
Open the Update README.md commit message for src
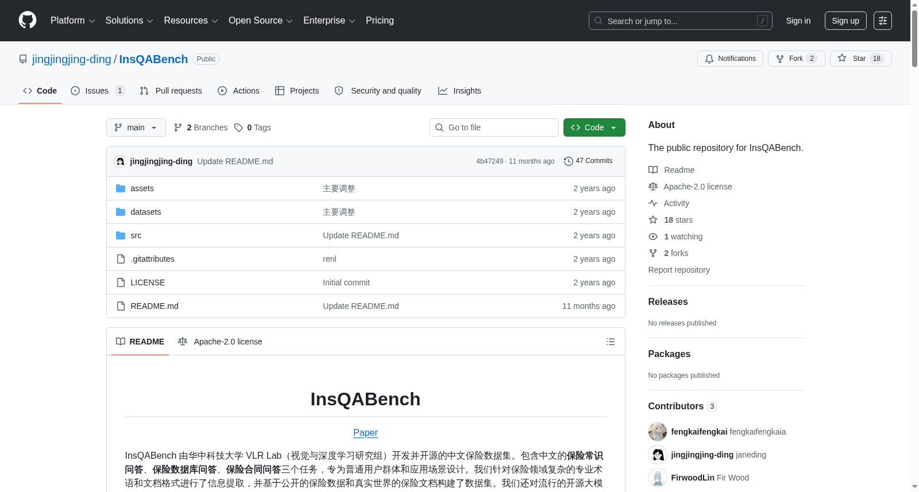point(361,235)
